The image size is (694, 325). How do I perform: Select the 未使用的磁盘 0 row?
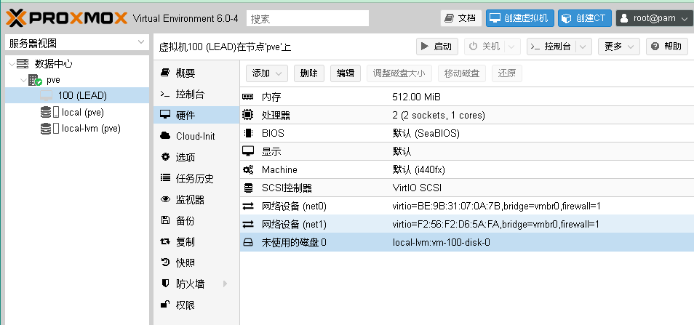click(x=467, y=242)
